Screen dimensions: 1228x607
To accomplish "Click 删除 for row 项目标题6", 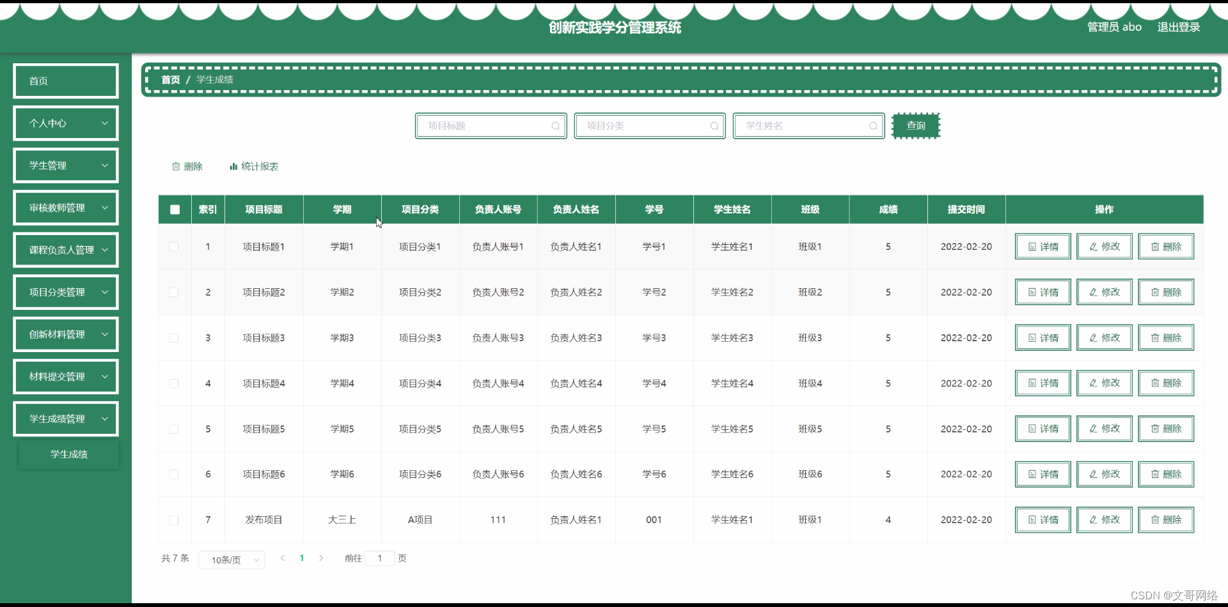I will [x=1166, y=474].
